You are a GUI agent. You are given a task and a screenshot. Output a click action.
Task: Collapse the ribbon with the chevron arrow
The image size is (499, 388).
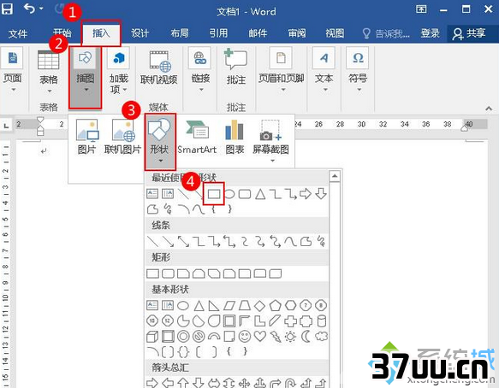(489, 109)
